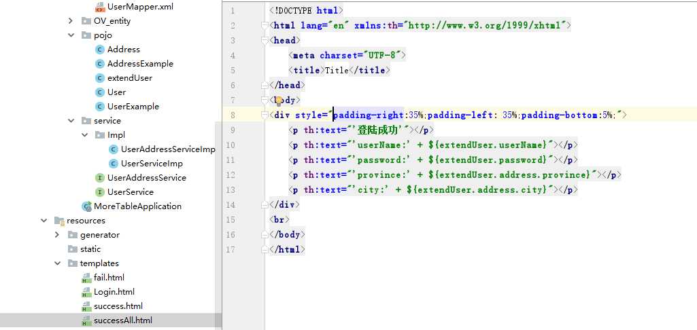Image resolution: width=697 pixels, height=330 pixels.
Task: Fold the head tag at line 3
Action: point(265,41)
